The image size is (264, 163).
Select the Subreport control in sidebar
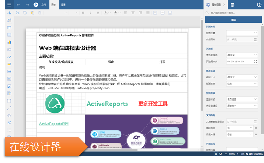pyautogui.click(x=9, y=94)
